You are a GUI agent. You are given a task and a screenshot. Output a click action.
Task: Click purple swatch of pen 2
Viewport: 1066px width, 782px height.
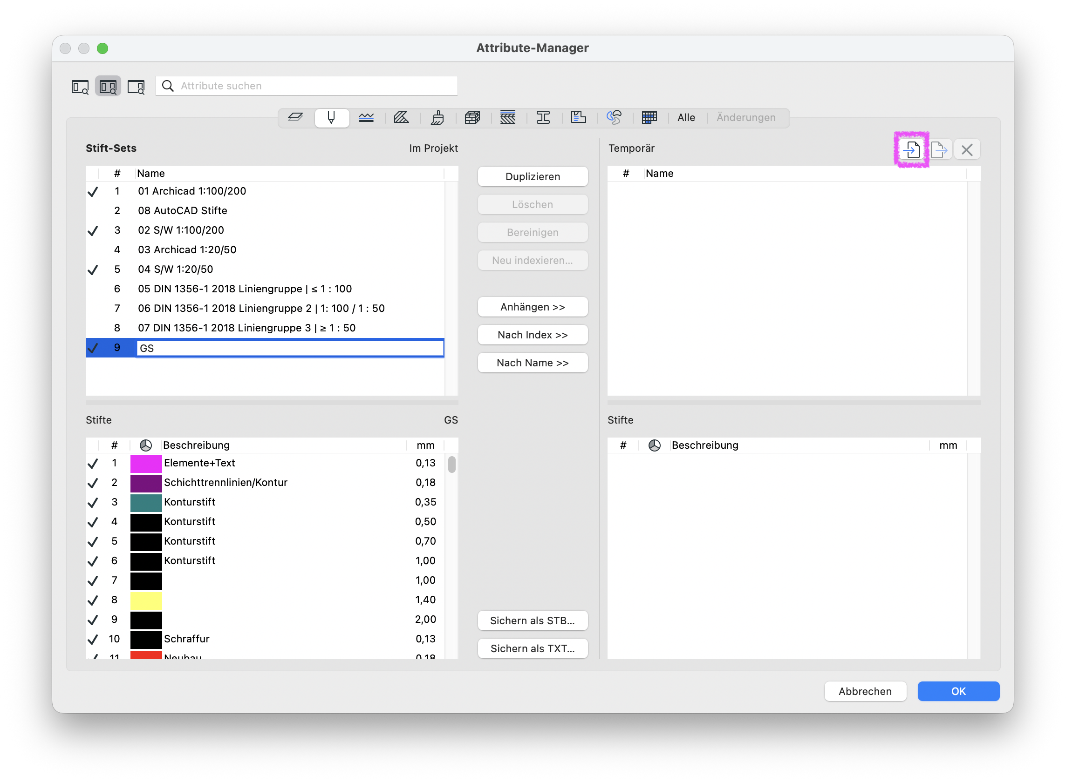pyautogui.click(x=146, y=483)
